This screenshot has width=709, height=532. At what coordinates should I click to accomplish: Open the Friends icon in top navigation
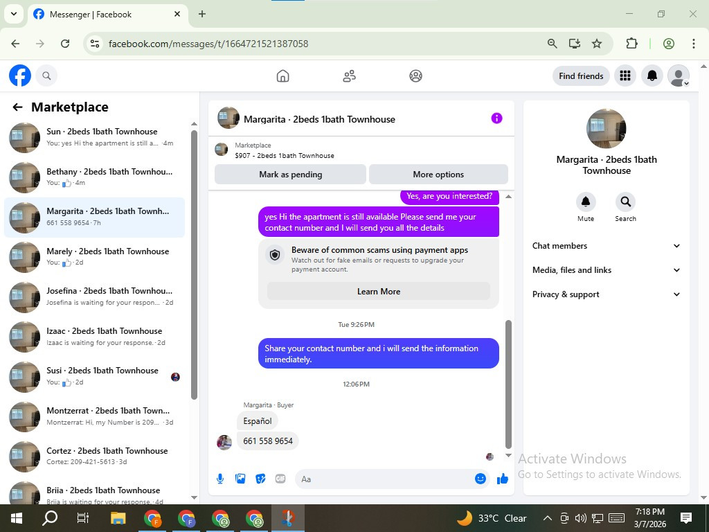pyautogui.click(x=349, y=76)
